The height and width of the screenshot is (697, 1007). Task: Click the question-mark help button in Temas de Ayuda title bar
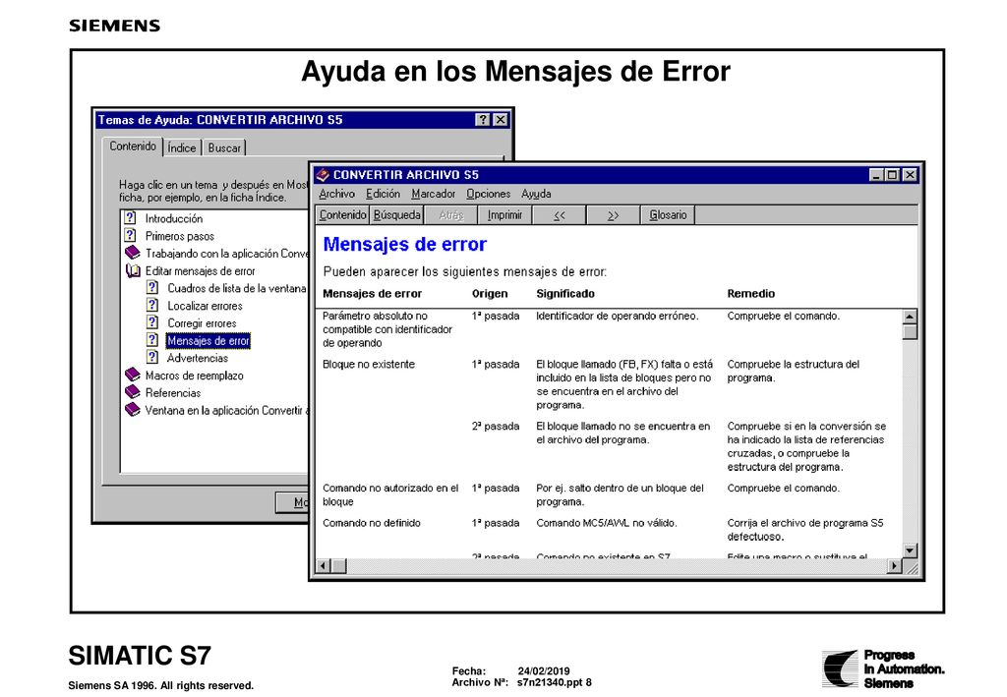click(482, 120)
